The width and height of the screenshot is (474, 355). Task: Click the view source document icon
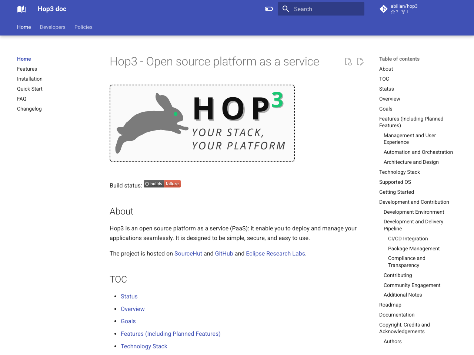(x=348, y=61)
